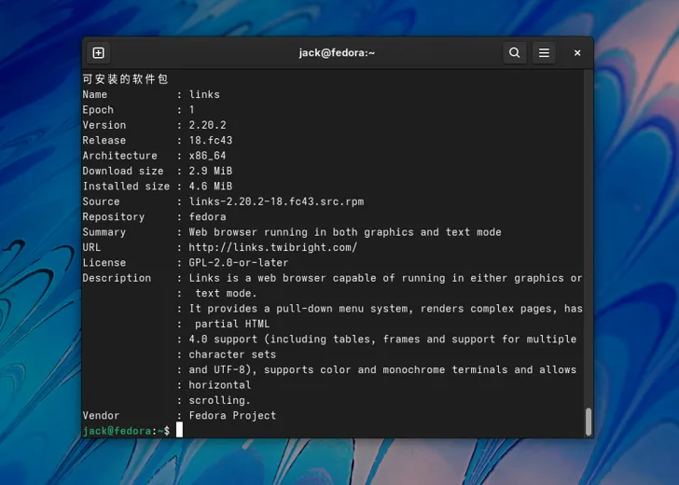The image size is (679, 485).
Task: Click the 'partial HTML' description line
Action: coord(232,324)
